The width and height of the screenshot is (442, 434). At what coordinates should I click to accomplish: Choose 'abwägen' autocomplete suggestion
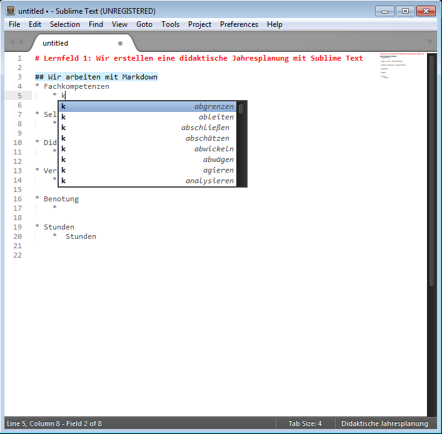(147, 159)
